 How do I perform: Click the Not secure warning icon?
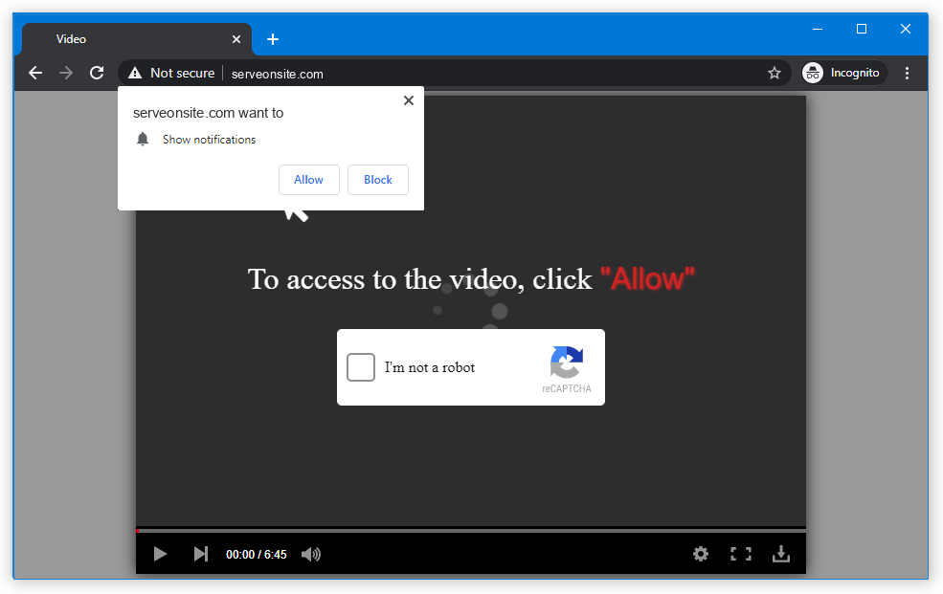[135, 73]
